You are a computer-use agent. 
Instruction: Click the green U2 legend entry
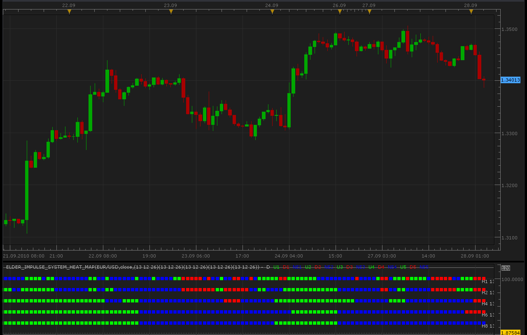(308, 267)
